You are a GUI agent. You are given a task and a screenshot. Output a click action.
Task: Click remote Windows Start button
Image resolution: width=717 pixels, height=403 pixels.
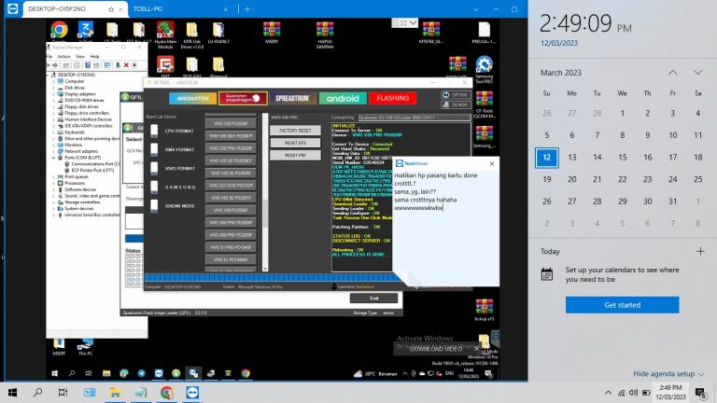coord(55,373)
